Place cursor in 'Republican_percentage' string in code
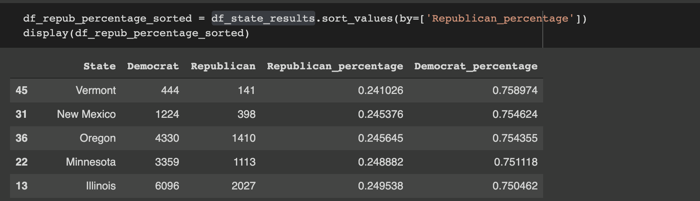700x201 pixels. click(x=500, y=18)
